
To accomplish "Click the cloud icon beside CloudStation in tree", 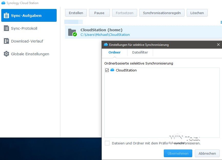I will point(112,70).
